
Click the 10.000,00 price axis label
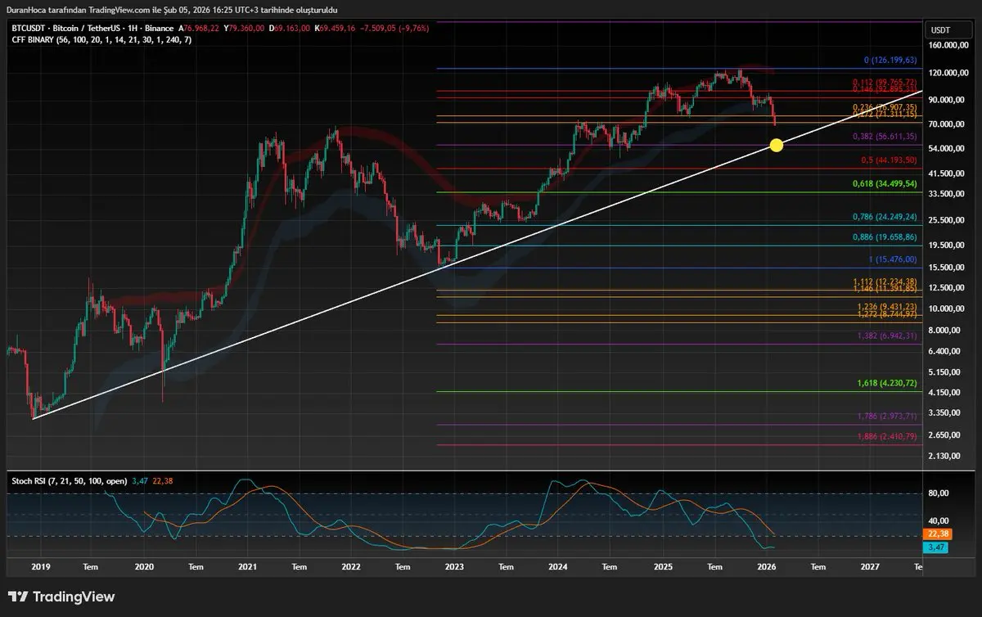tap(948, 308)
